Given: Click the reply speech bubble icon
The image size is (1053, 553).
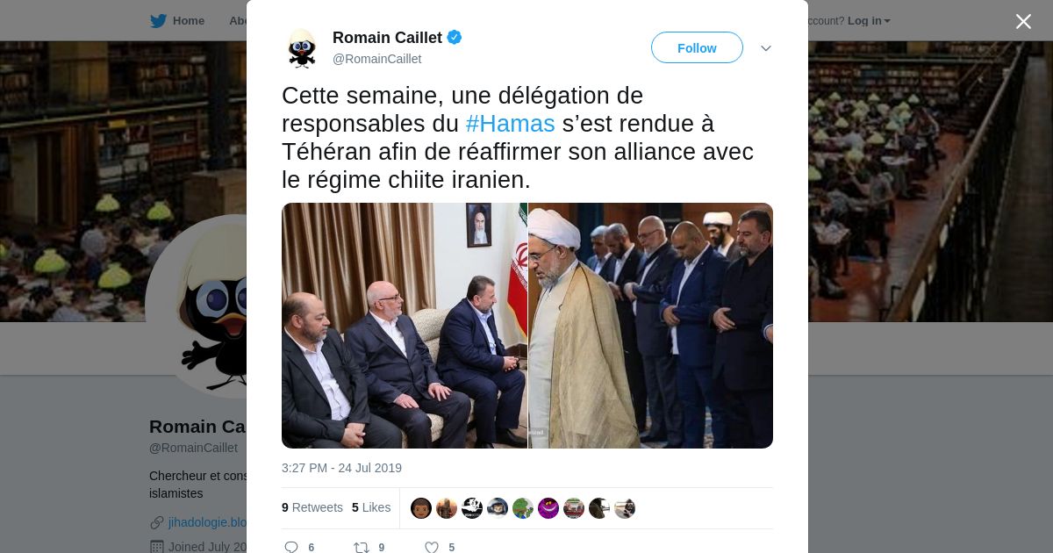Looking at the screenshot, I should (291, 547).
